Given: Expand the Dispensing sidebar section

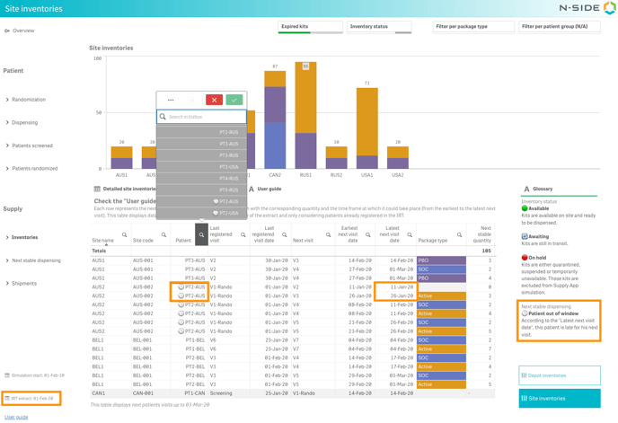Looking at the screenshot, I should [25, 123].
